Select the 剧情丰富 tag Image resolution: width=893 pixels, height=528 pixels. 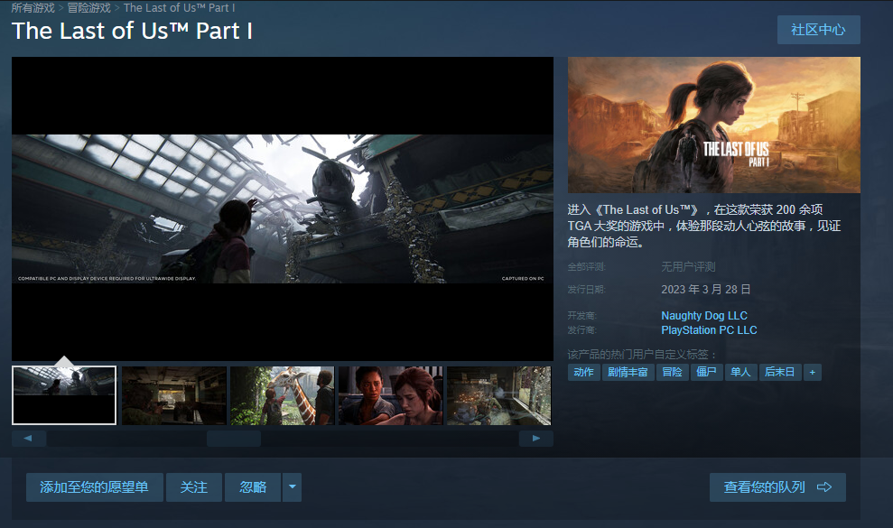628,372
